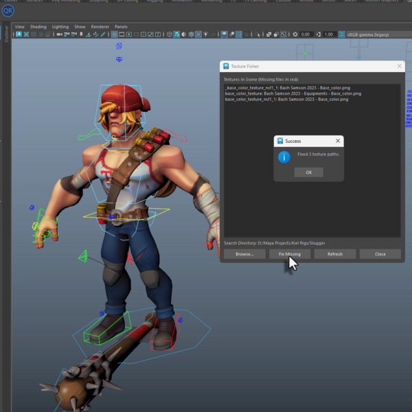Click the Exposure reset icon
412x412 pixels.
[x=295, y=34]
